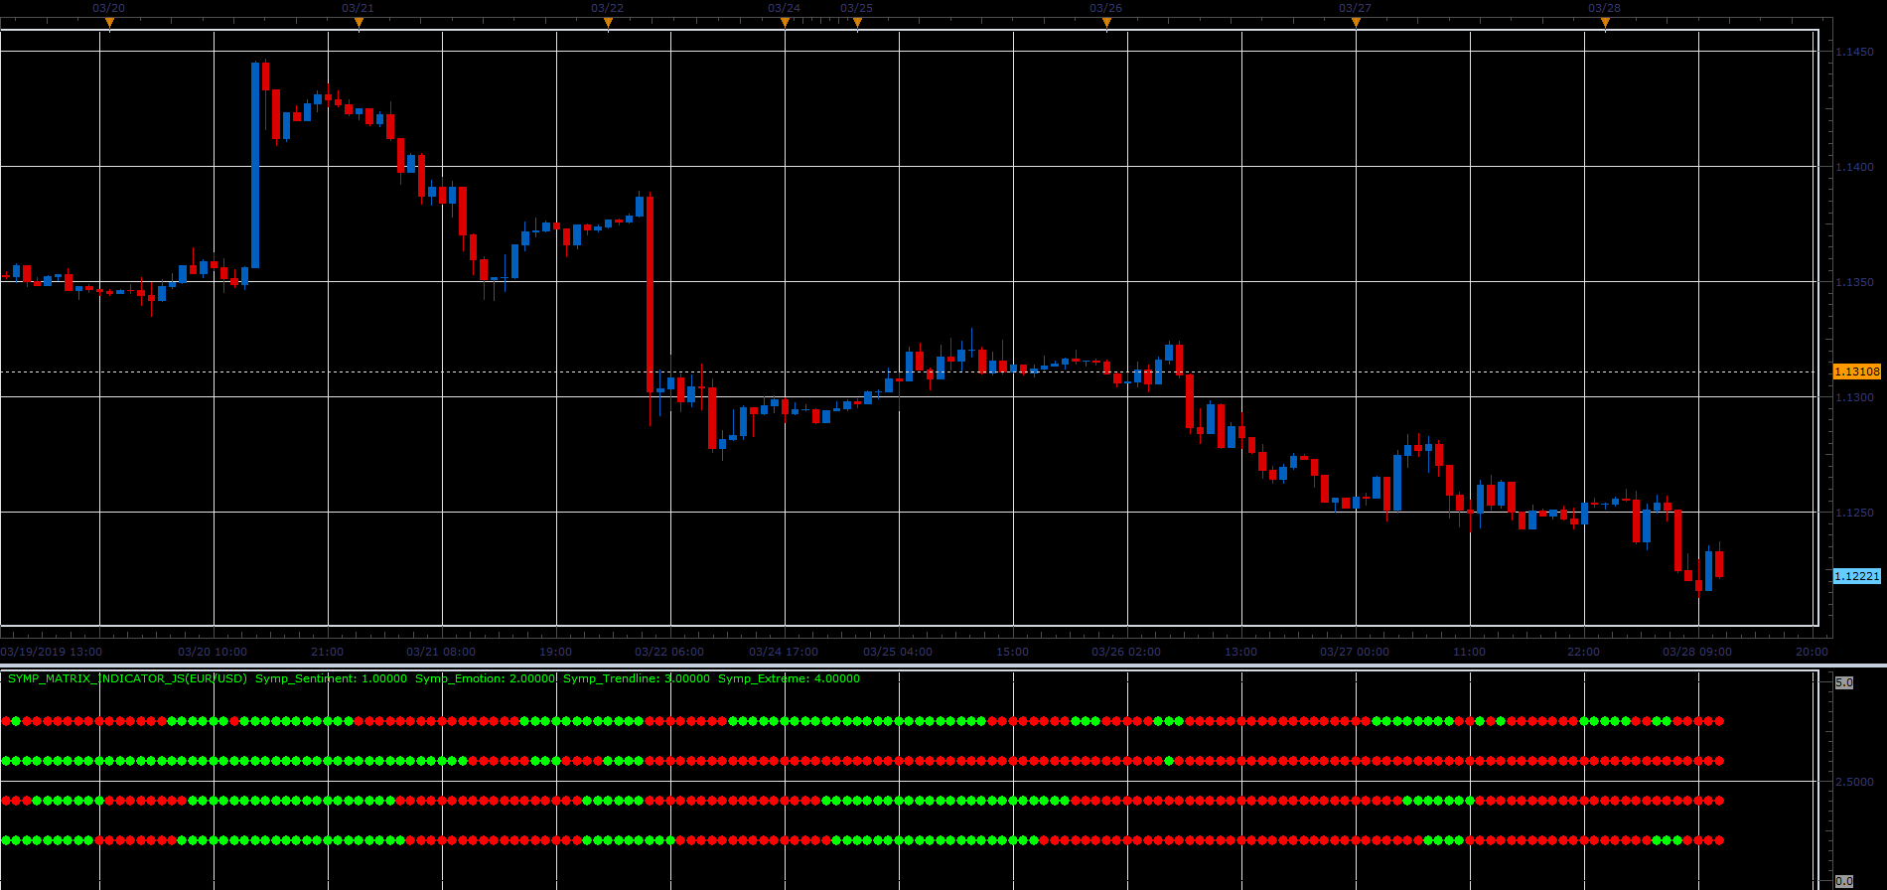Click the 1.1450 price axis label
Screen dimensions: 1887x890
tap(1854, 52)
